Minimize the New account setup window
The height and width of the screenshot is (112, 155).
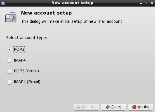click(141, 3)
